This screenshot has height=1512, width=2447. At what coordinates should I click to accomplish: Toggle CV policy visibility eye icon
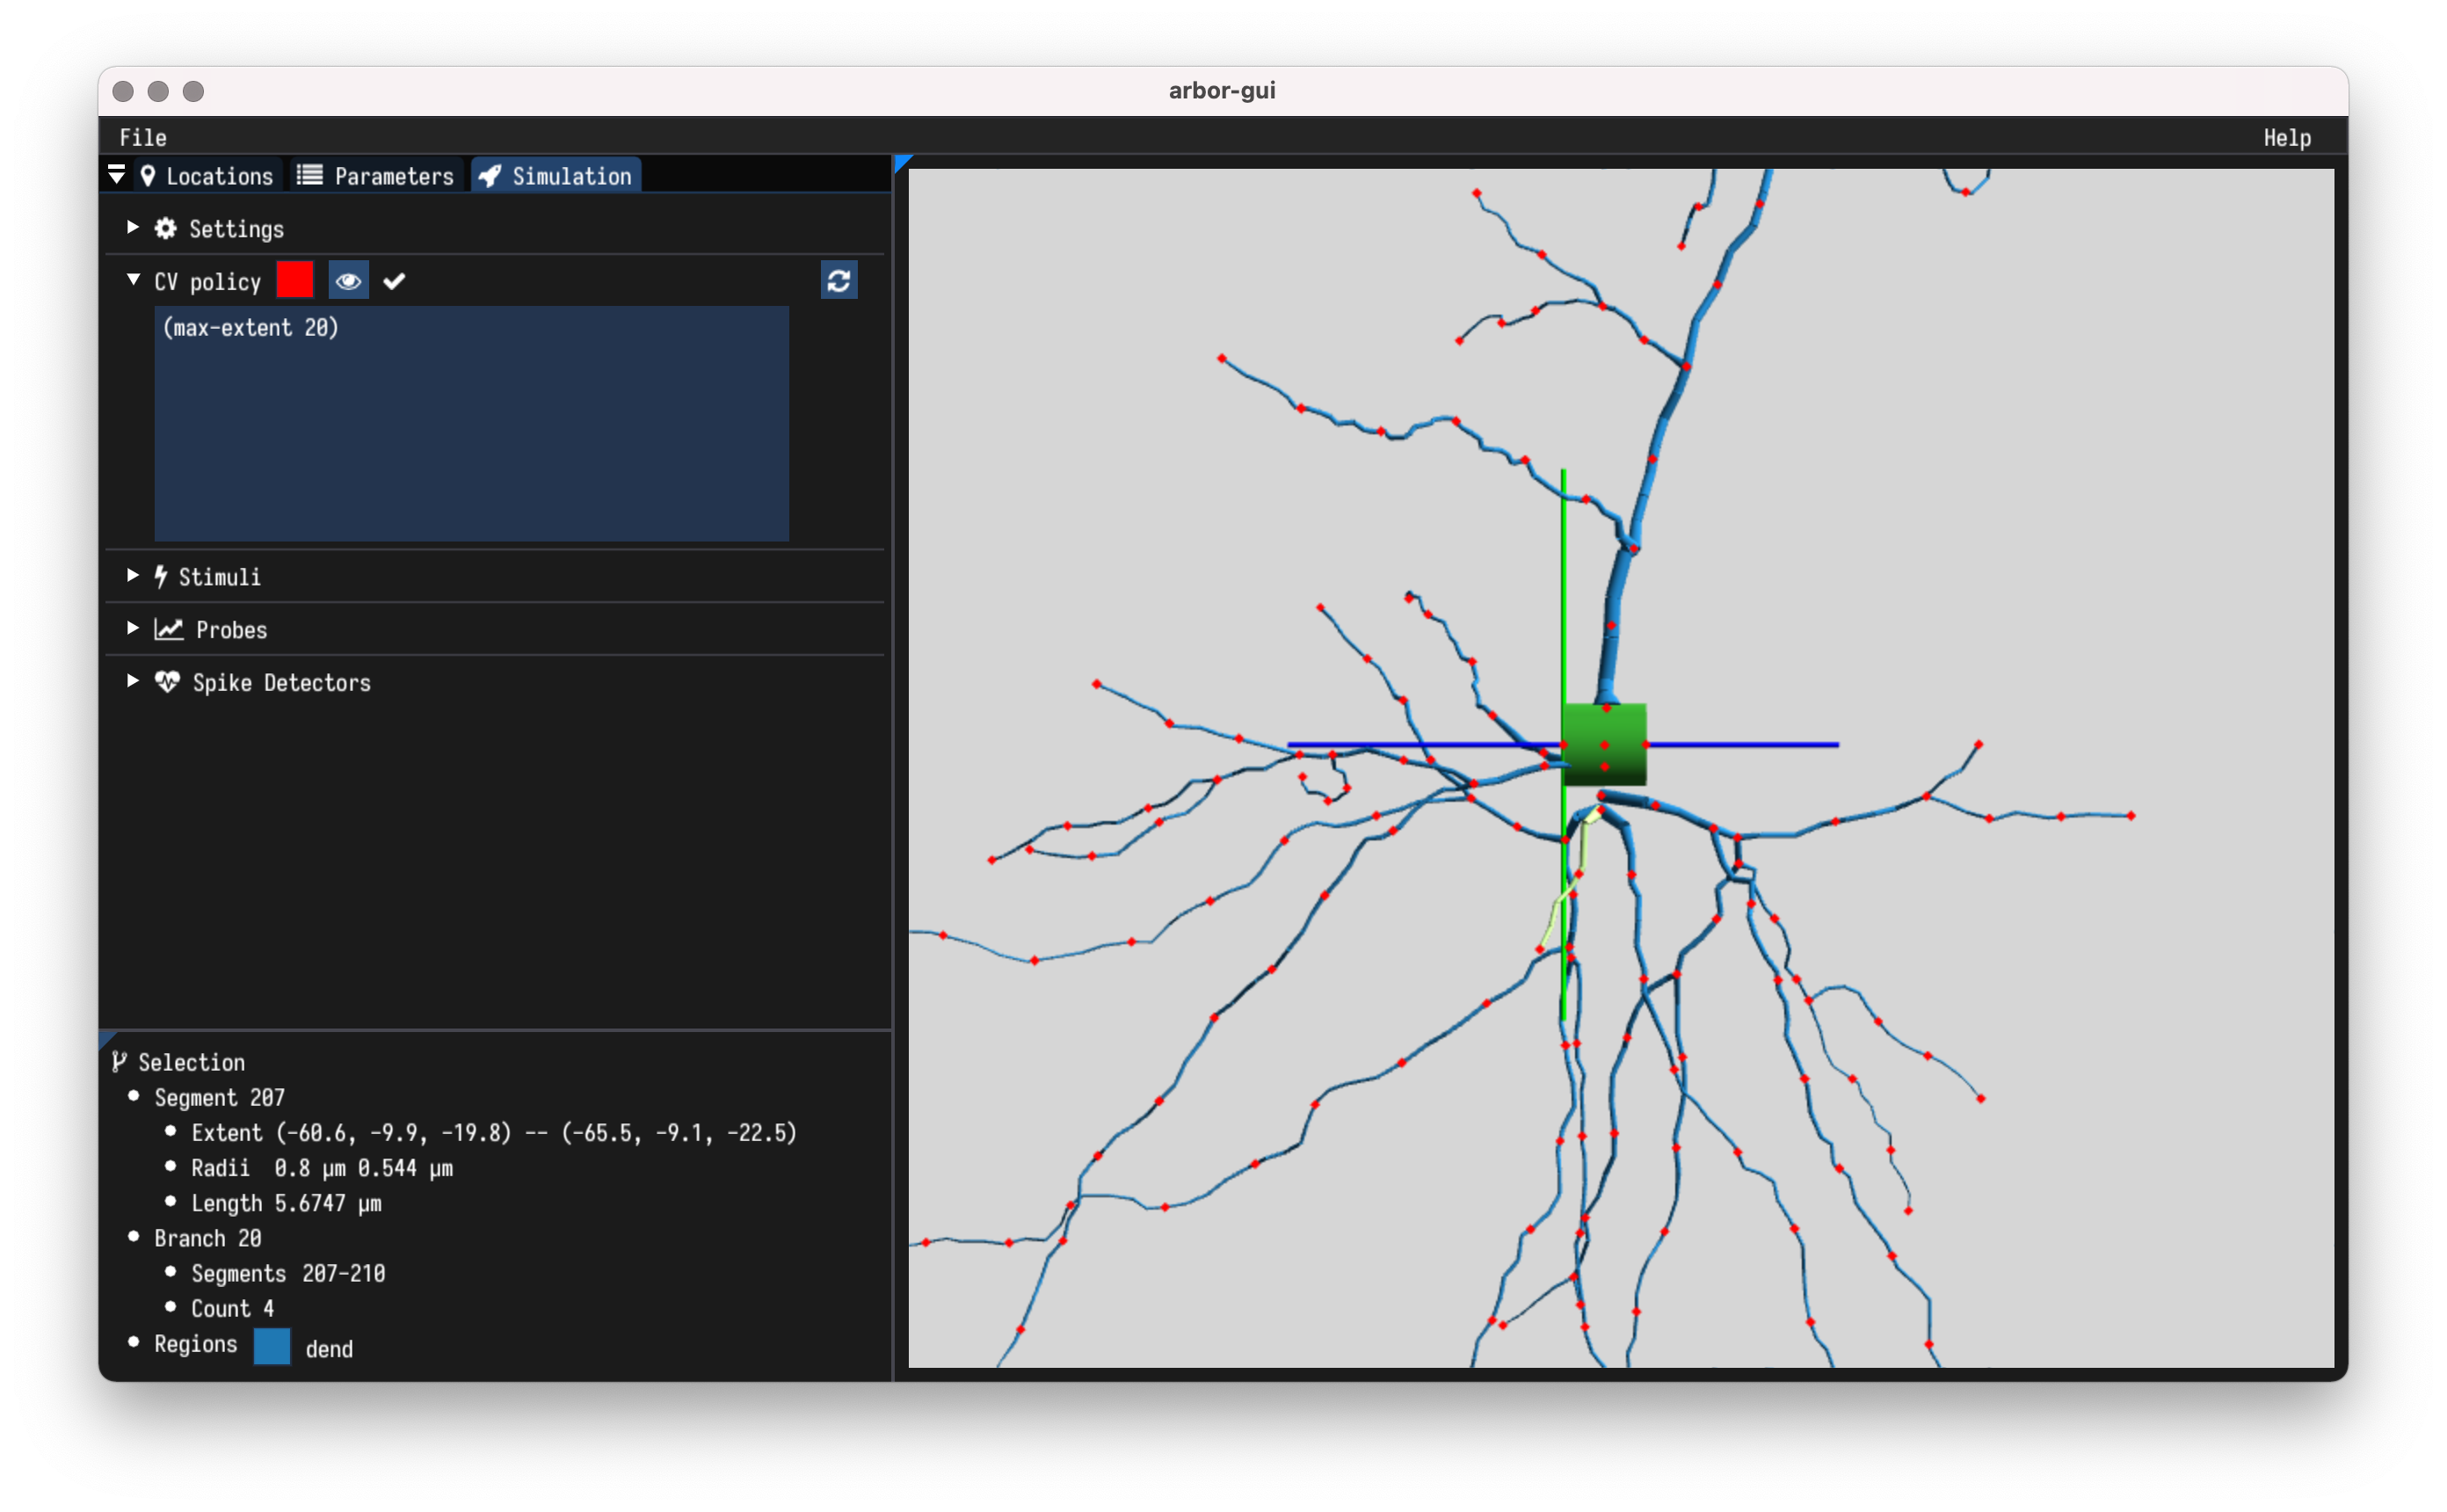[348, 281]
